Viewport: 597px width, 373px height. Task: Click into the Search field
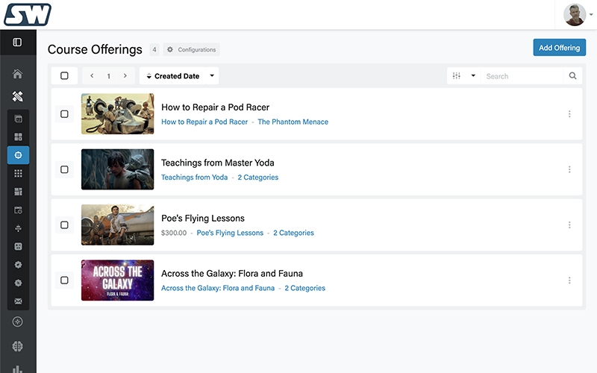(522, 76)
